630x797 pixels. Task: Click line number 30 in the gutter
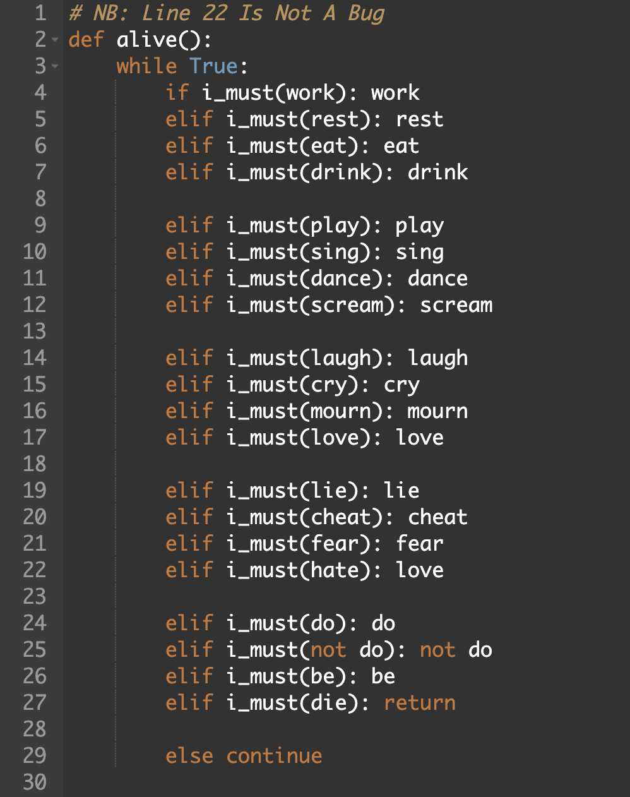tap(35, 782)
